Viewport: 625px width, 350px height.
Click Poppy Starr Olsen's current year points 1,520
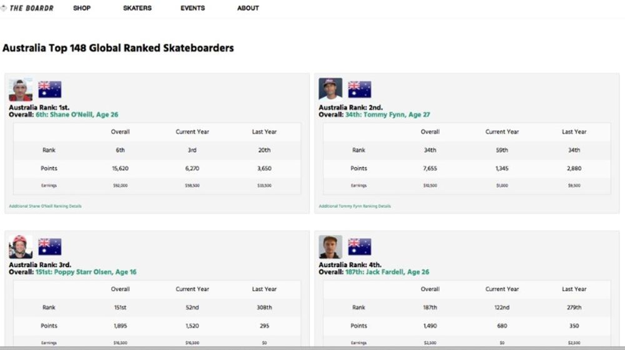[192, 326]
